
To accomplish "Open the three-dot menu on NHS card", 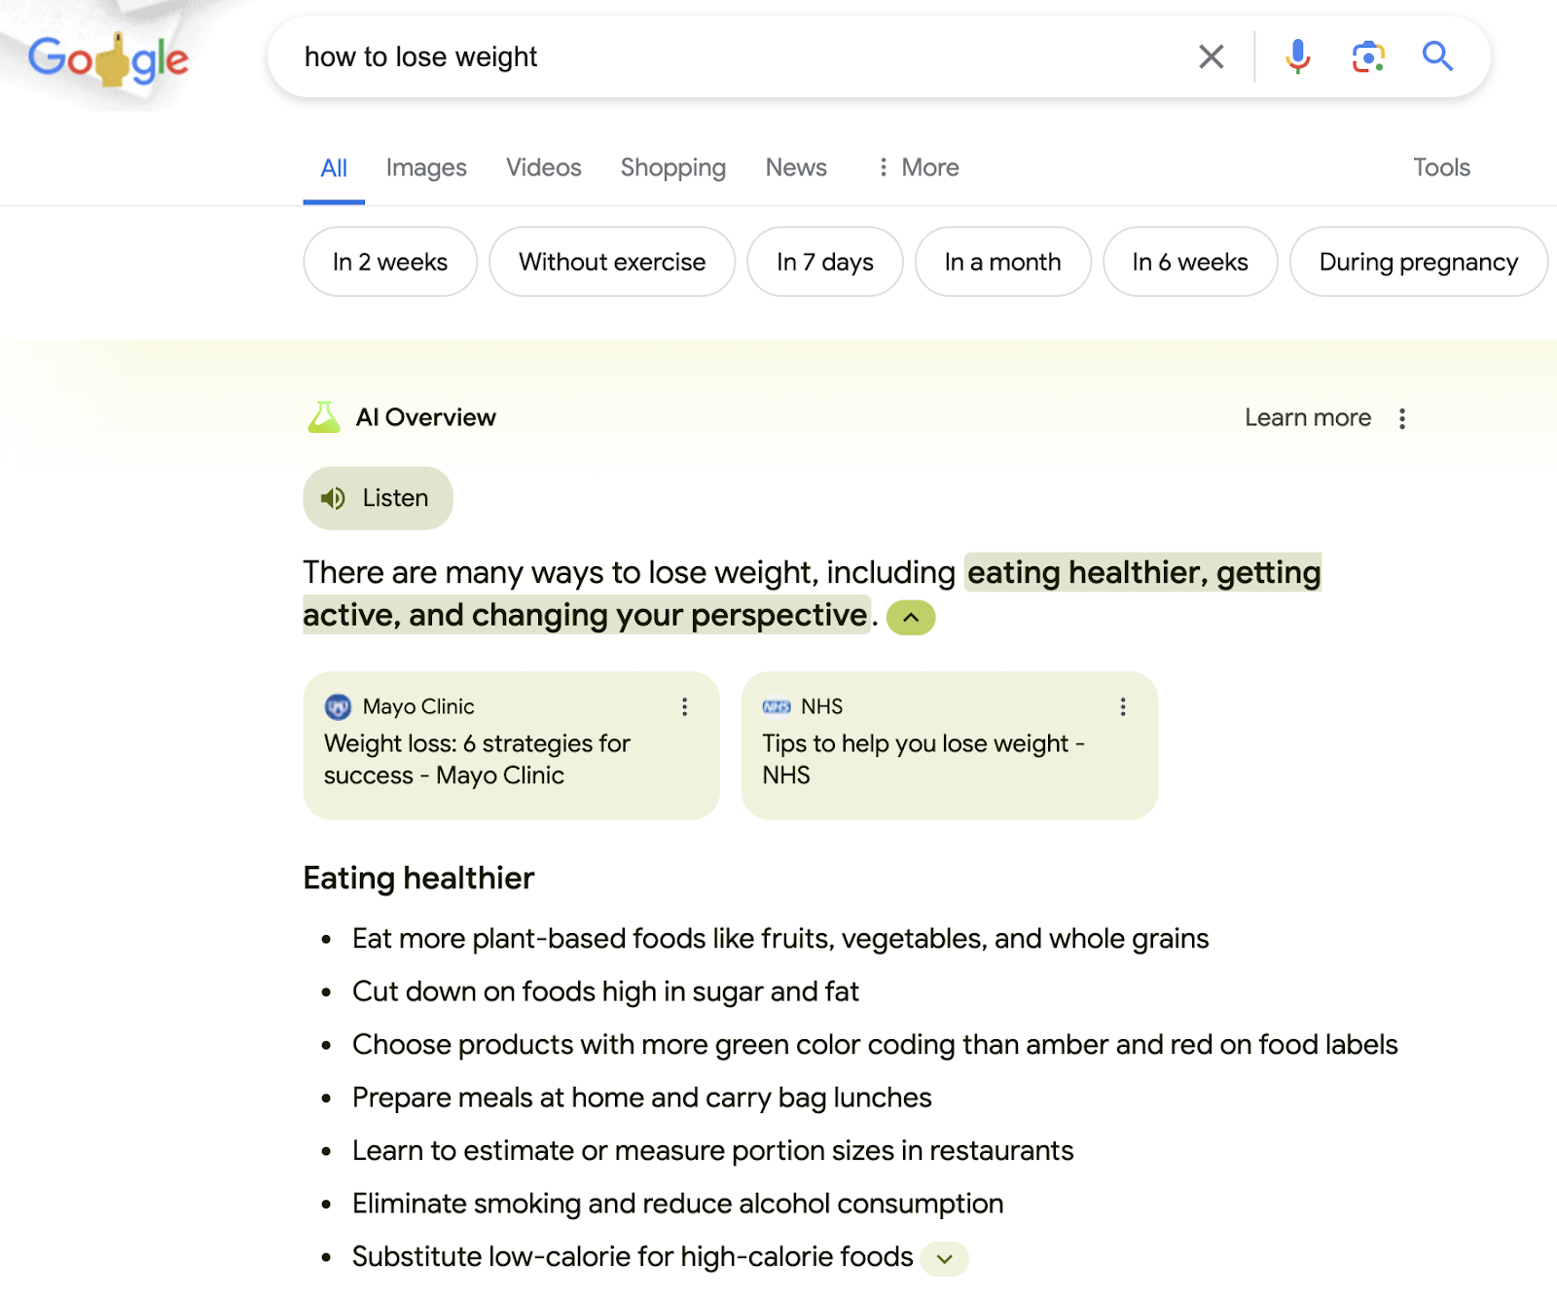I will (x=1123, y=706).
